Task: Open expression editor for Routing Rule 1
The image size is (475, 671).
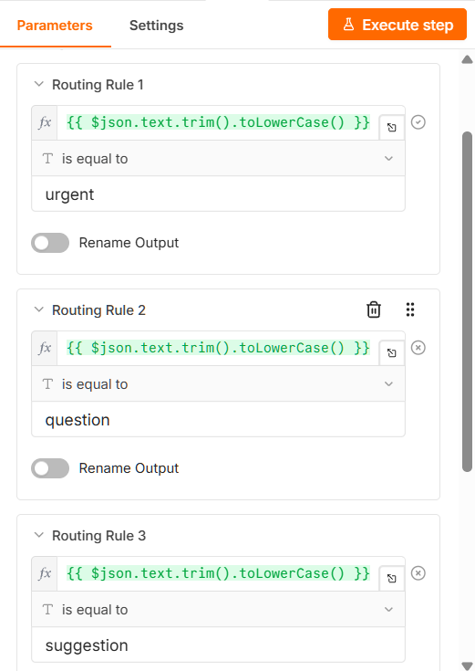Action: coord(392,128)
